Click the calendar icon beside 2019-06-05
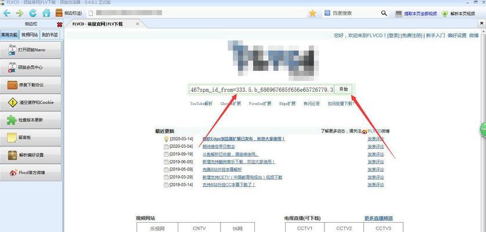 tap(166, 162)
